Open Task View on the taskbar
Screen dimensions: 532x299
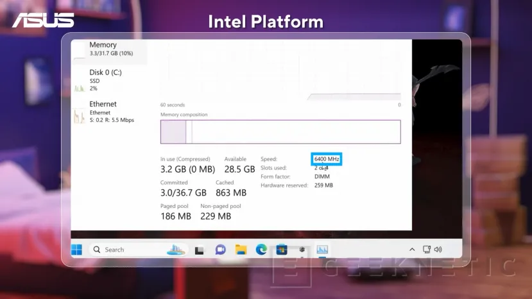point(199,250)
